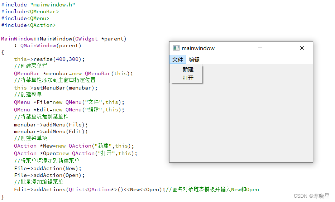The height and width of the screenshot is (202, 335).
Task: Click the #include<QMenuBar> line
Action: [x=30, y=11]
